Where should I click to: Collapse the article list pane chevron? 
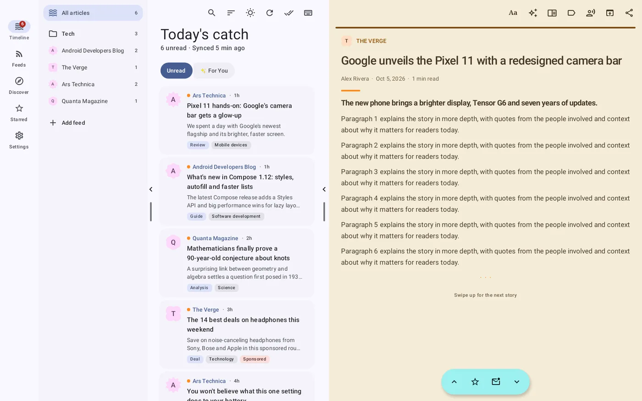pos(324,189)
